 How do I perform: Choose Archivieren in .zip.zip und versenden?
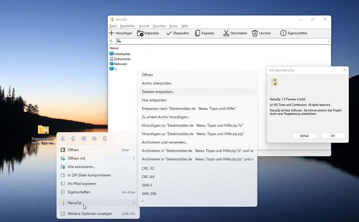(197, 159)
